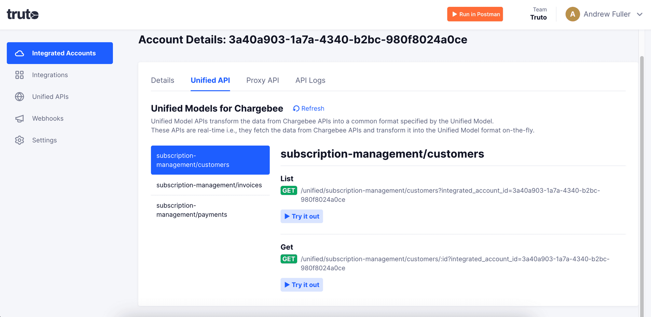The image size is (651, 317).
Task: Open the Proxy API tab
Action: tap(263, 80)
